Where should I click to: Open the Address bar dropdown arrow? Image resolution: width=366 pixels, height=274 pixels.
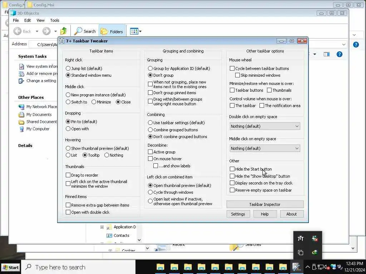(x=344, y=44)
